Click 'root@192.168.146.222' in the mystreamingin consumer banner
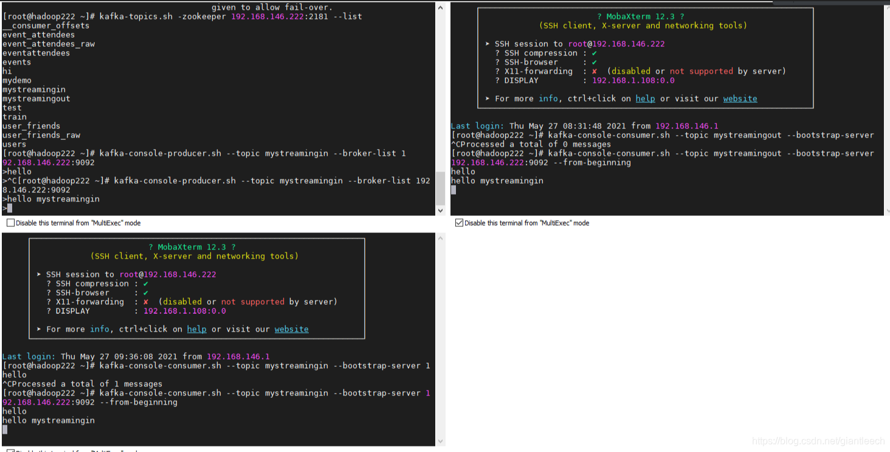The width and height of the screenshot is (890, 452). pos(168,274)
